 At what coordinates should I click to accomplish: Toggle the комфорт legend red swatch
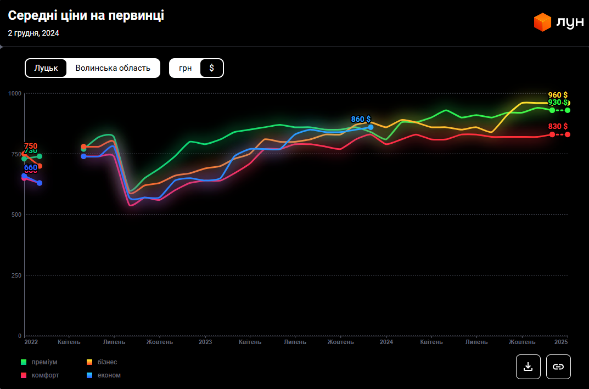coord(24,375)
